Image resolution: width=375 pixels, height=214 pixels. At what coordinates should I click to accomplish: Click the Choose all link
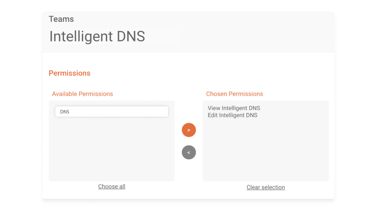(112, 186)
